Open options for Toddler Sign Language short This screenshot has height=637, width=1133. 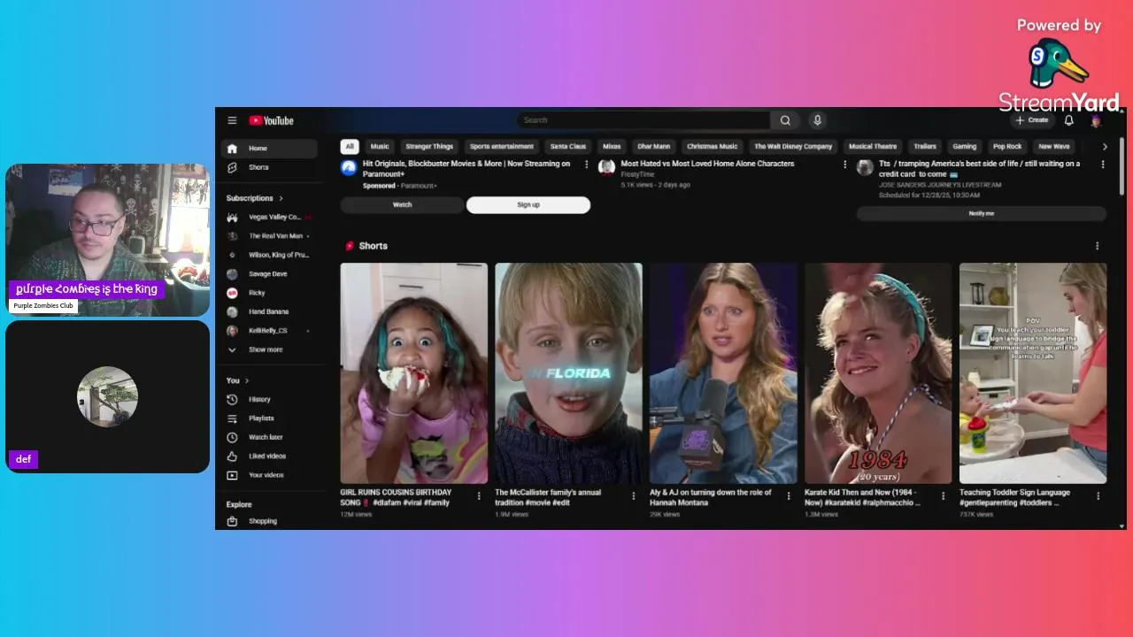tap(1098, 496)
